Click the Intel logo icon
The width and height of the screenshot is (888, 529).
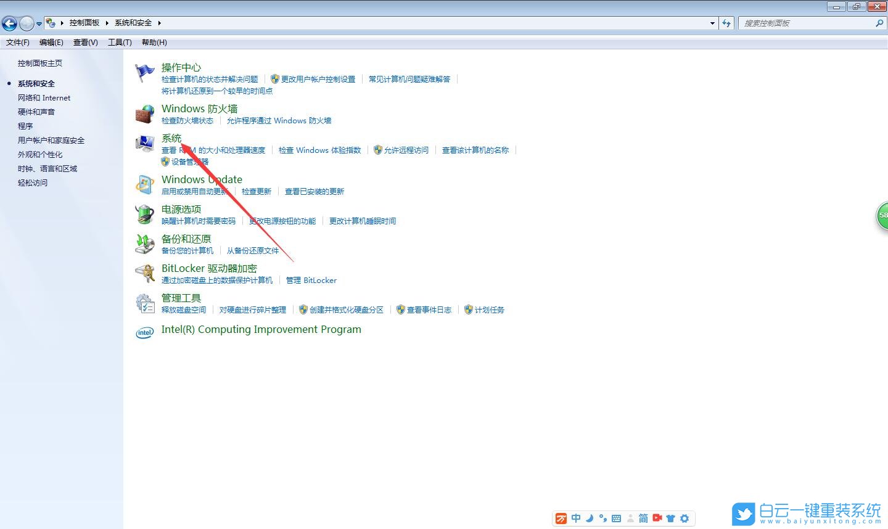[x=144, y=332]
